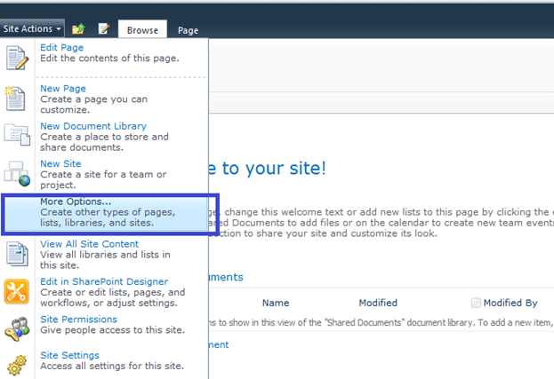Image resolution: width=554 pixels, height=379 pixels.
Task: Click 'Access all settings for this site.' text
Action: [x=112, y=366]
